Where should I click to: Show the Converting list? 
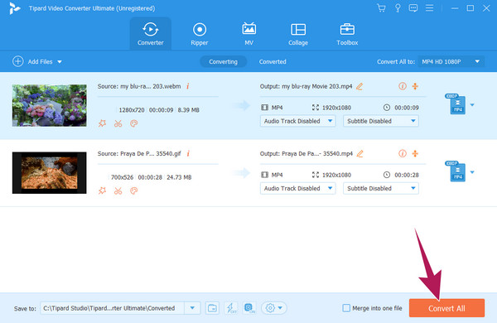pyautogui.click(x=223, y=61)
